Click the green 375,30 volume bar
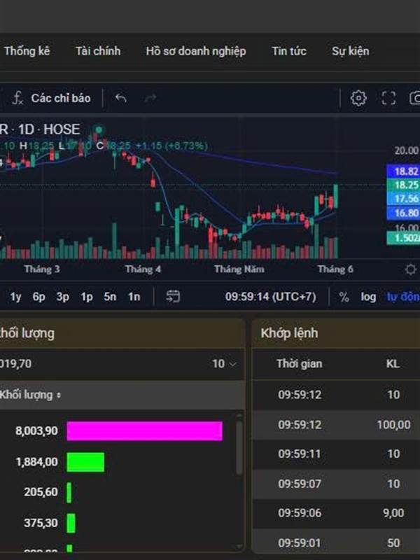 pyautogui.click(x=71, y=523)
